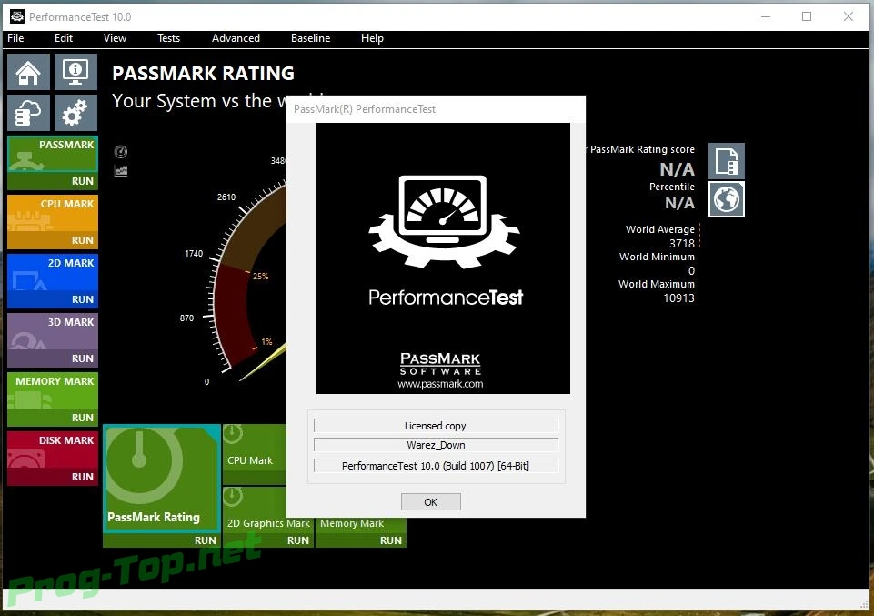Select the MEMORY MARK sidebar tile

[53, 390]
